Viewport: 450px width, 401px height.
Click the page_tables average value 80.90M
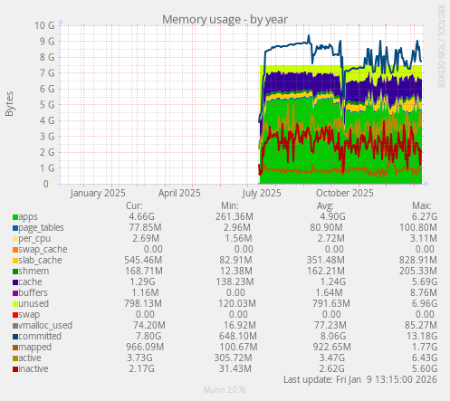coord(326,227)
